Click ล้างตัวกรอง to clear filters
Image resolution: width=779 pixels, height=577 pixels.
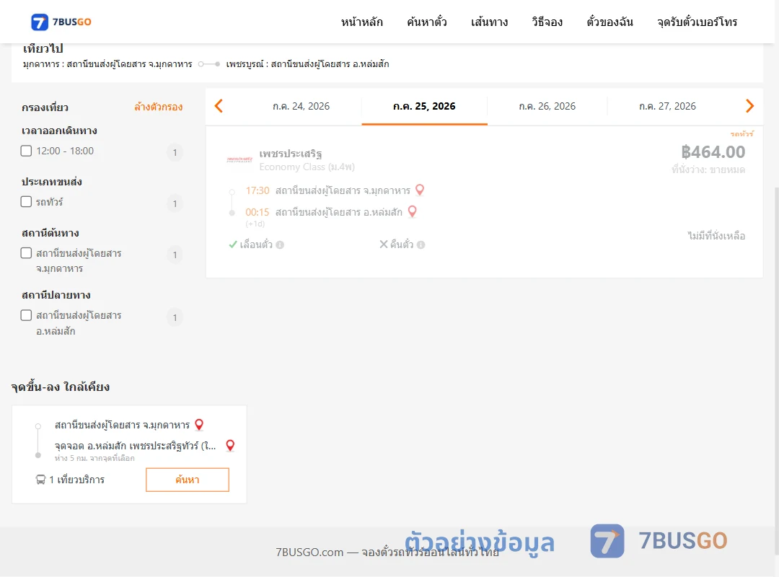[159, 107]
